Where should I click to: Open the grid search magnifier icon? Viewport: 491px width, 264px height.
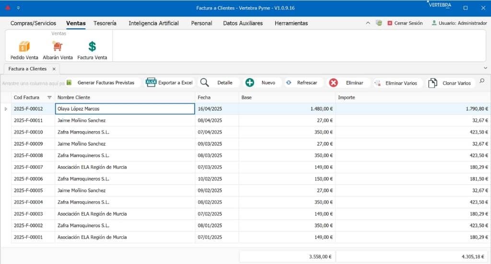coord(482,81)
